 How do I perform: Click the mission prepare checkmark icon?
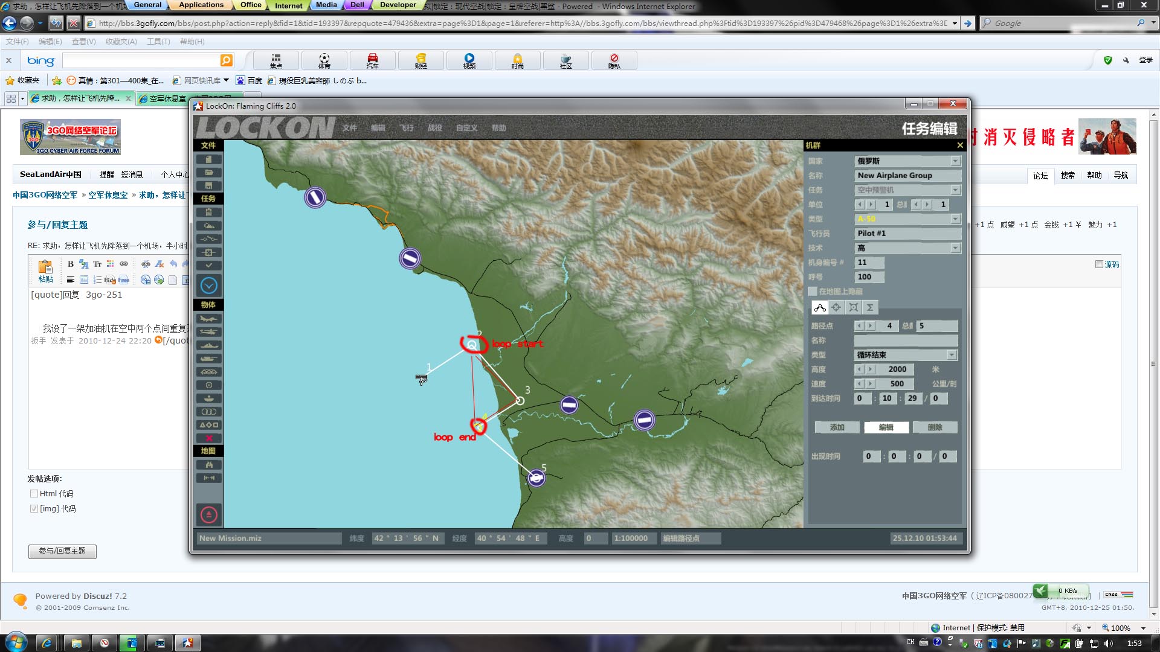208,266
